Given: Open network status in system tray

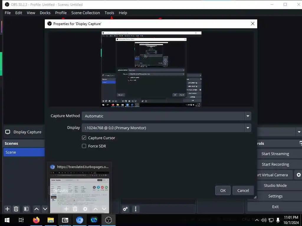Looking at the screenshot, I should [271, 220].
